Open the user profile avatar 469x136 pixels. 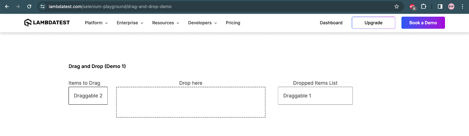coord(451,6)
